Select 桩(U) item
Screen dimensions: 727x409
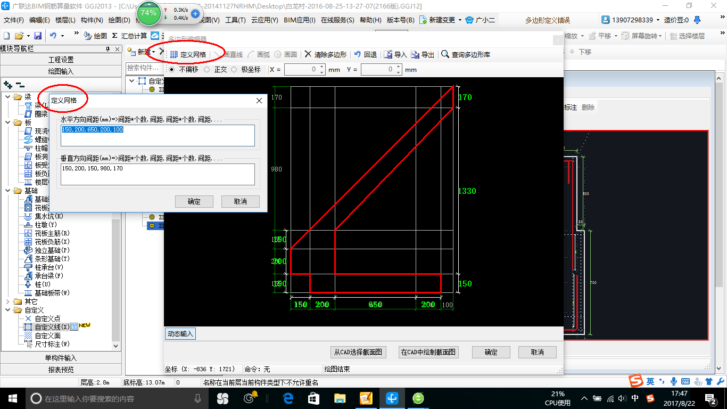pyautogui.click(x=37, y=284)
